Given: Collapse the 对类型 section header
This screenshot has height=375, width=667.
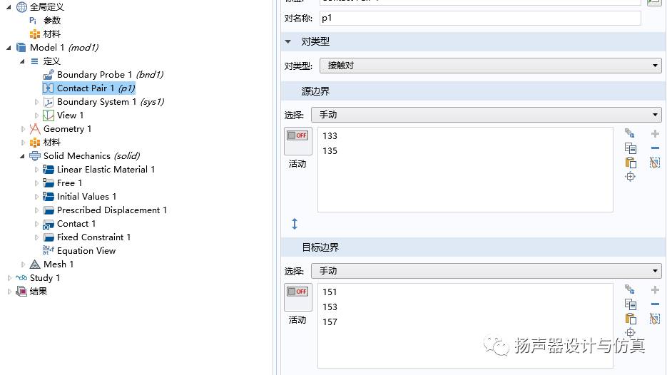Looking at the screenshot, I should tap(289, 42).
